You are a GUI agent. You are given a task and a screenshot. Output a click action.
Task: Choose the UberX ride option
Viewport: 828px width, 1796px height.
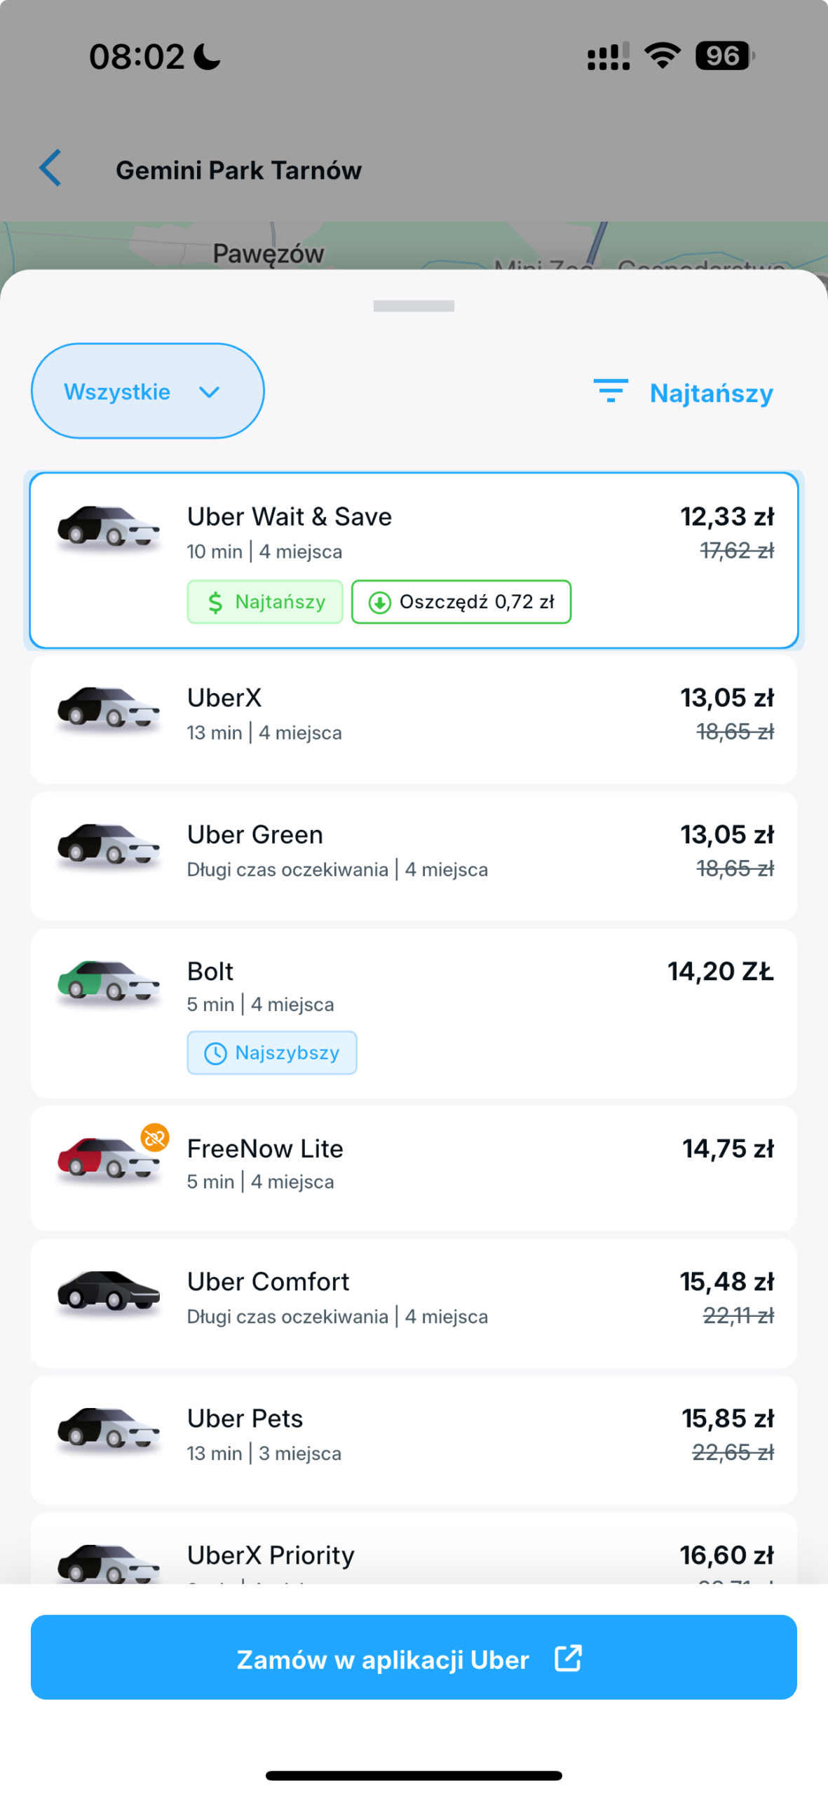point(414,719)
